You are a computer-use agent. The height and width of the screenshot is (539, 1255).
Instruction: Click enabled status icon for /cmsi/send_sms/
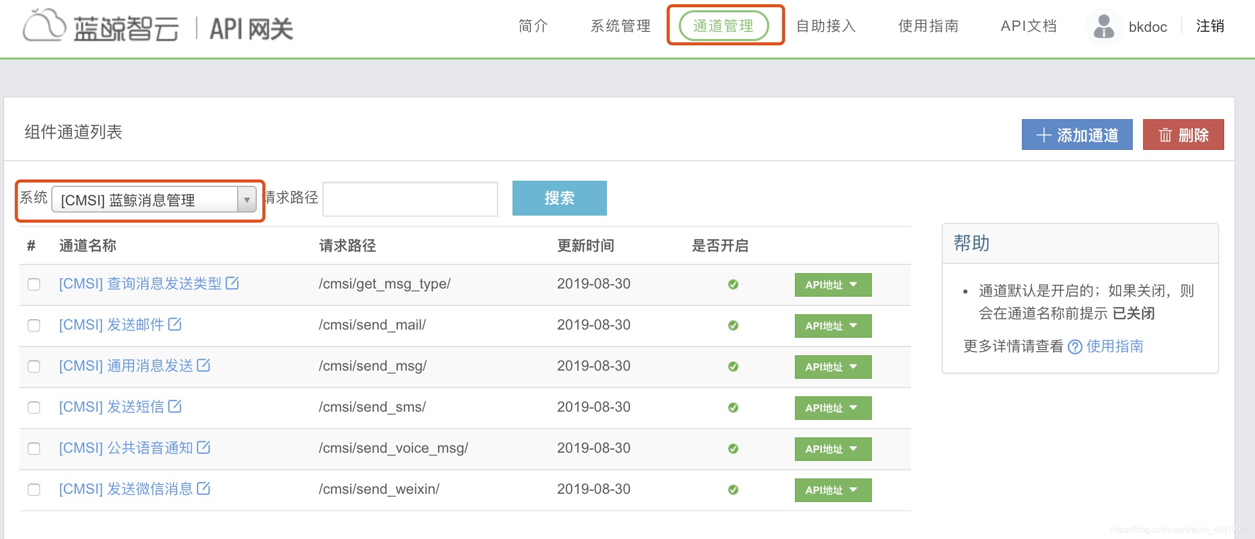pos(733,408)
